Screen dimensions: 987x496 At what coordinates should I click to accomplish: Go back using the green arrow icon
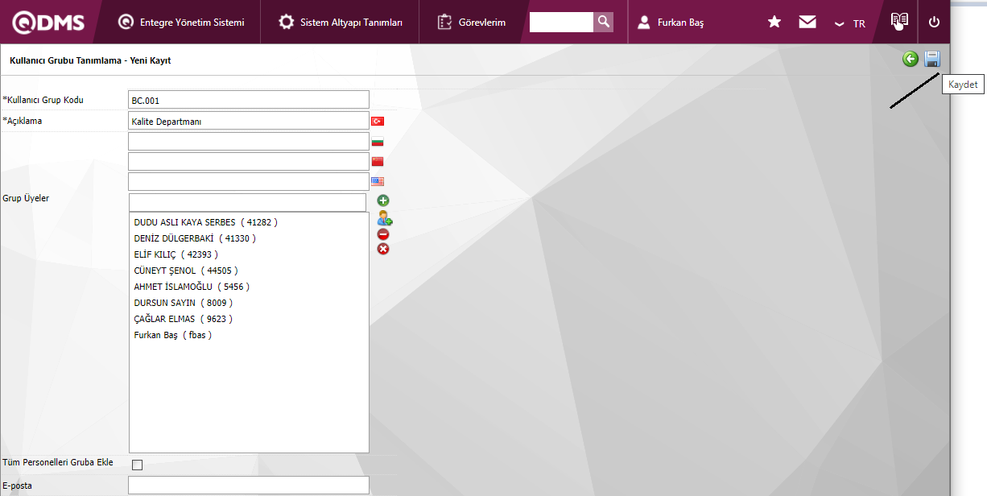[x=911, y=59]
